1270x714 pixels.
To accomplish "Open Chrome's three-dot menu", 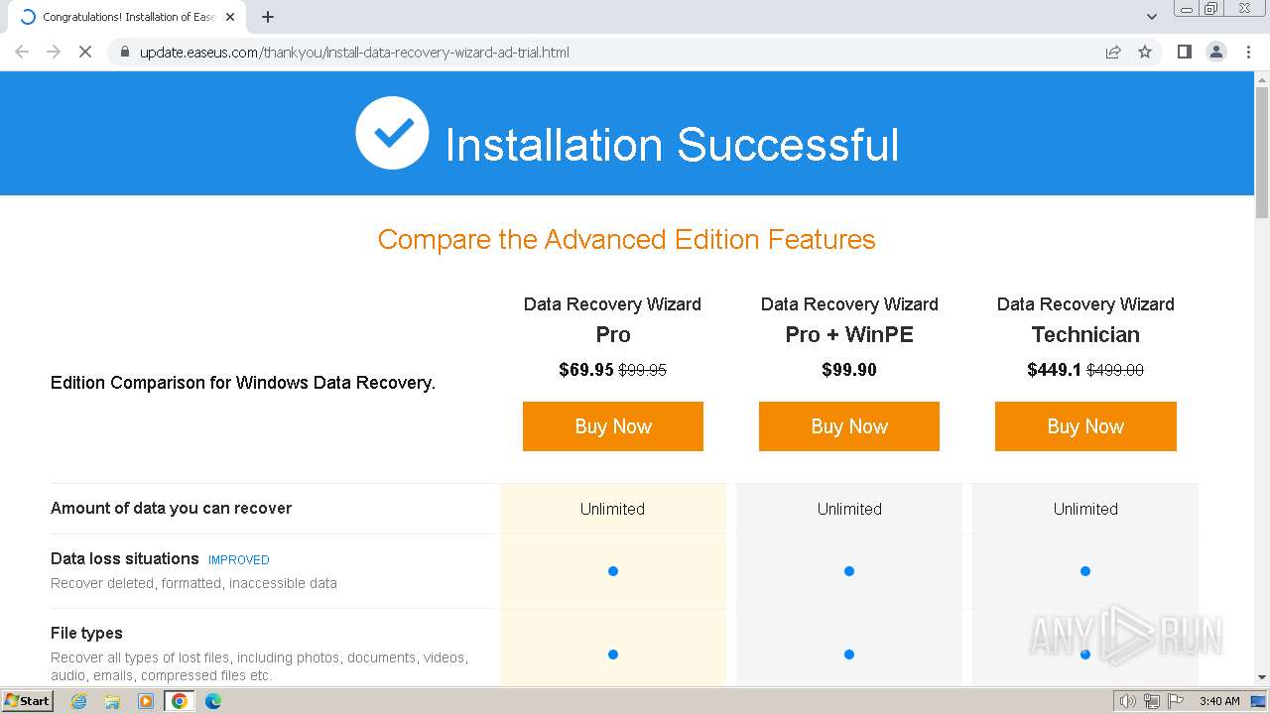I will click(1248, 53).
